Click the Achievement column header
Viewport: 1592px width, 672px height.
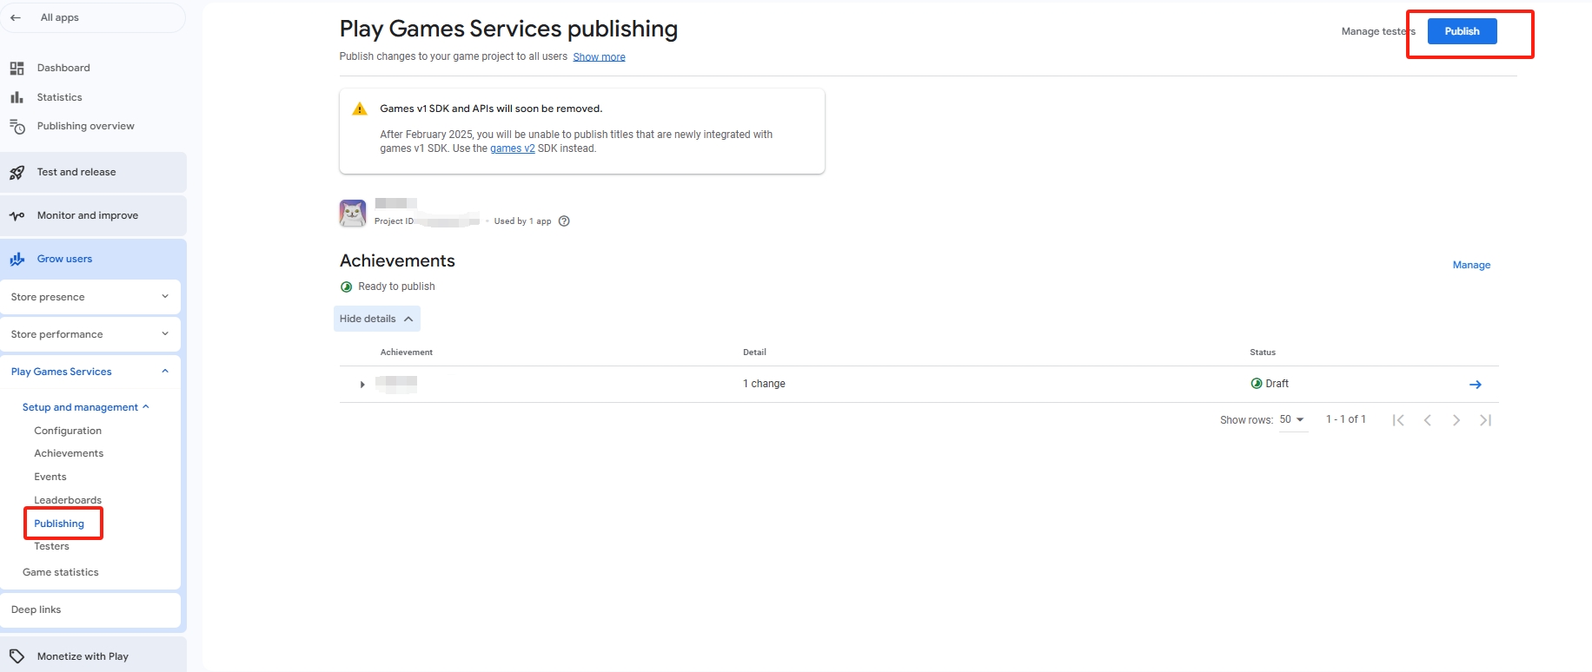pos(407,352)
